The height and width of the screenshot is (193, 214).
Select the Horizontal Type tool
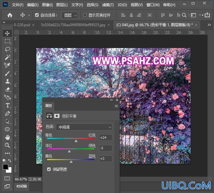(x=7, y=106)
